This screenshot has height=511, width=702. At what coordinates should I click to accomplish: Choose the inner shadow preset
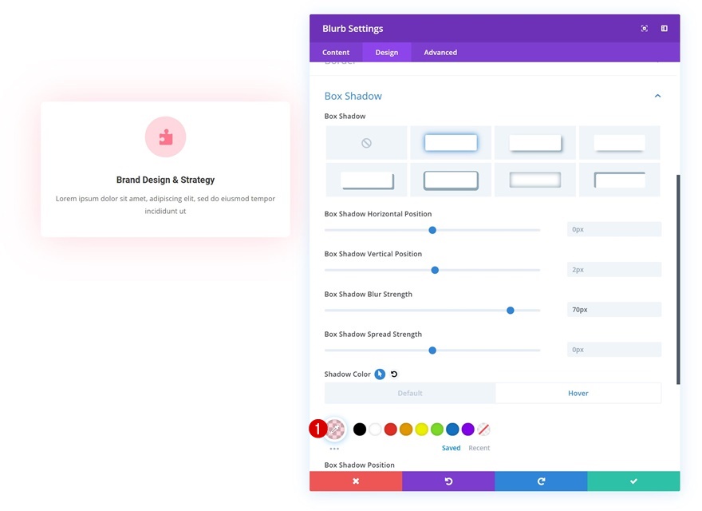pos(535,180)
